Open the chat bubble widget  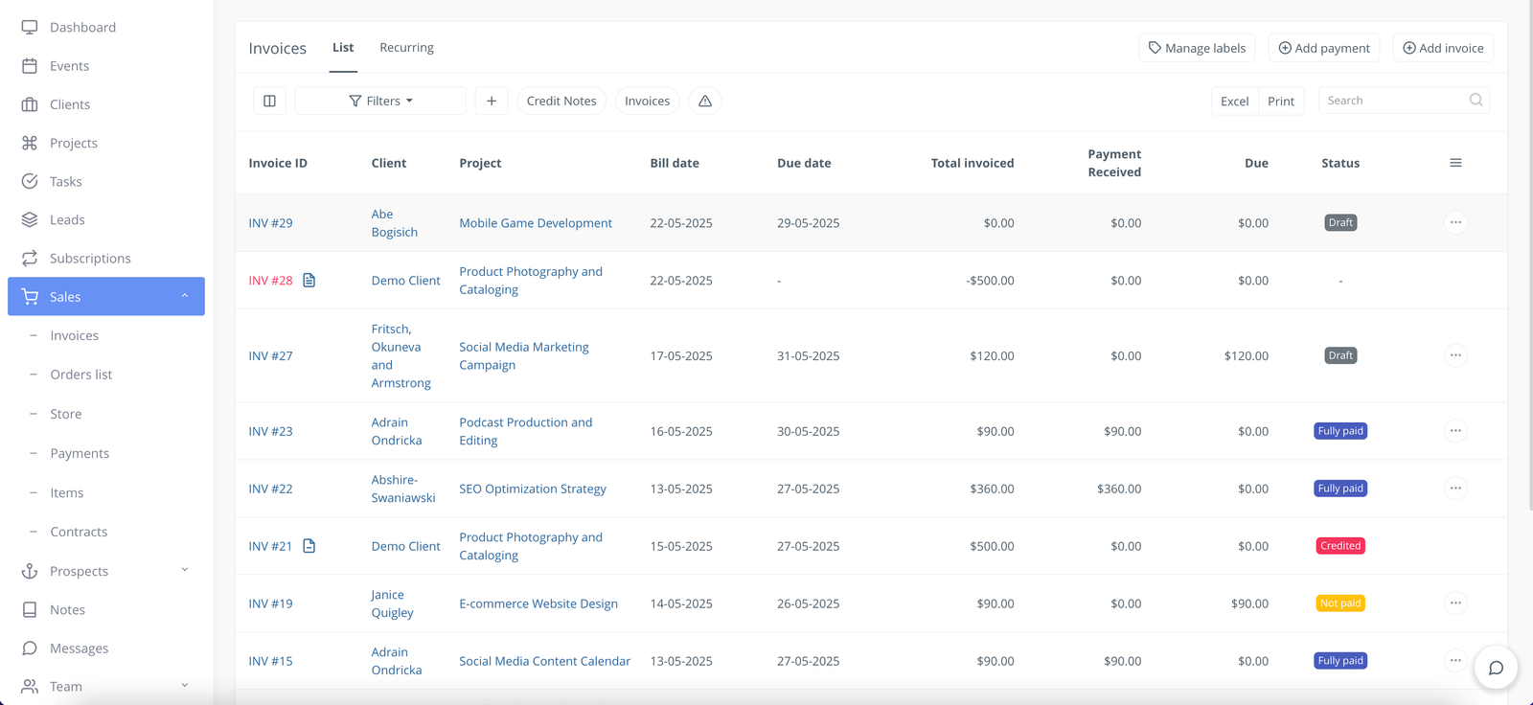[x=1496, y=668]
